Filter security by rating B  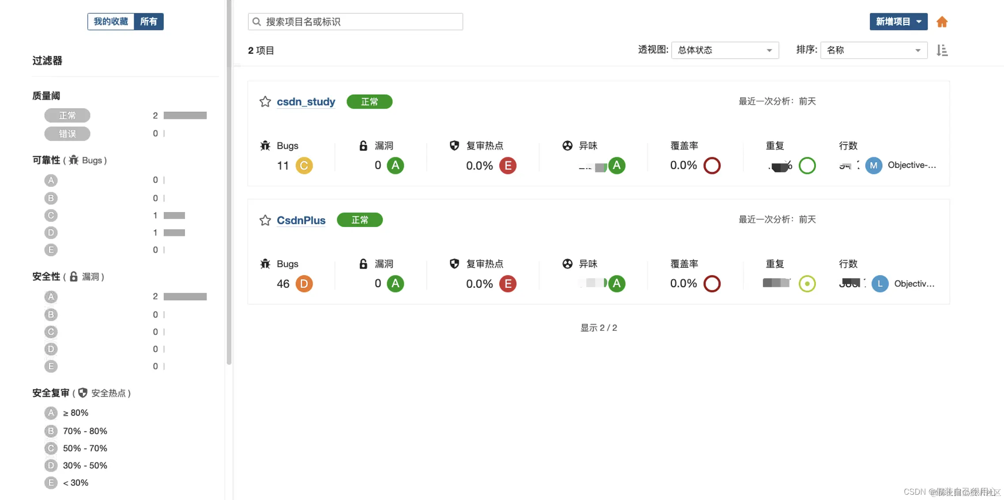point(51,314)
